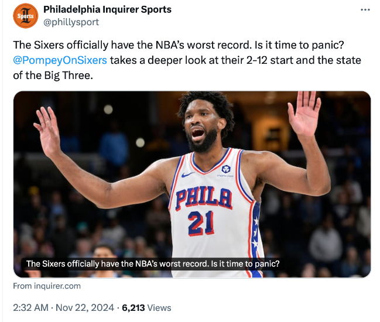Open the three-dot more options menu

click(x=365, y=10)
